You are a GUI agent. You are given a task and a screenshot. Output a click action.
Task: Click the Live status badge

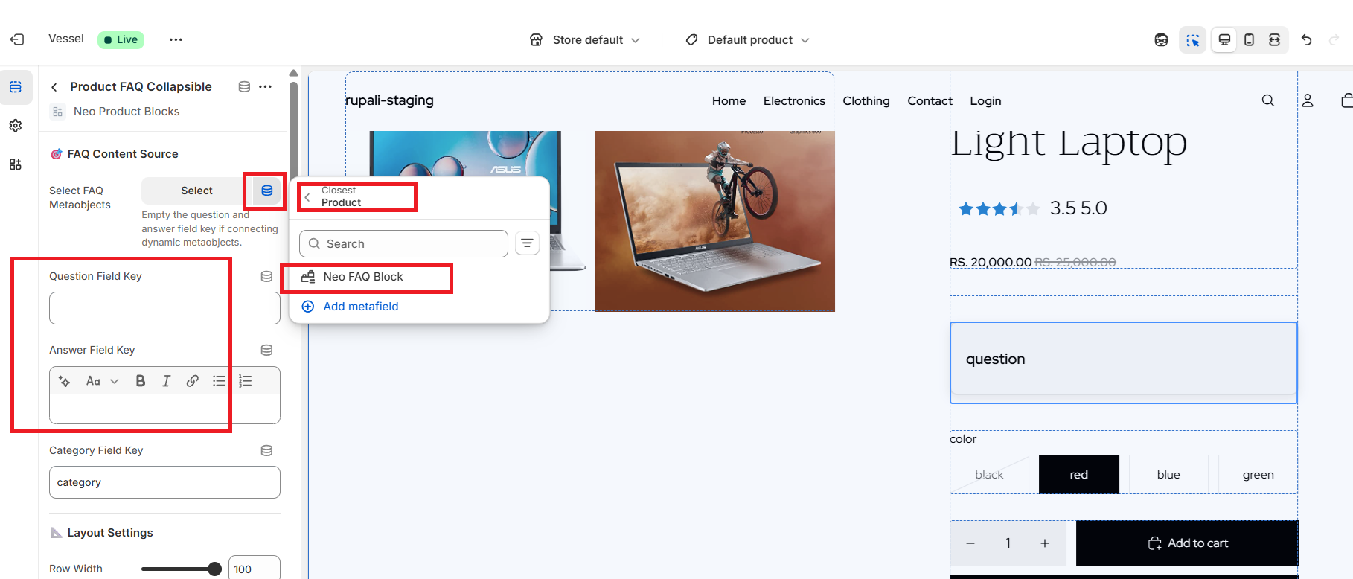(121, 39)
